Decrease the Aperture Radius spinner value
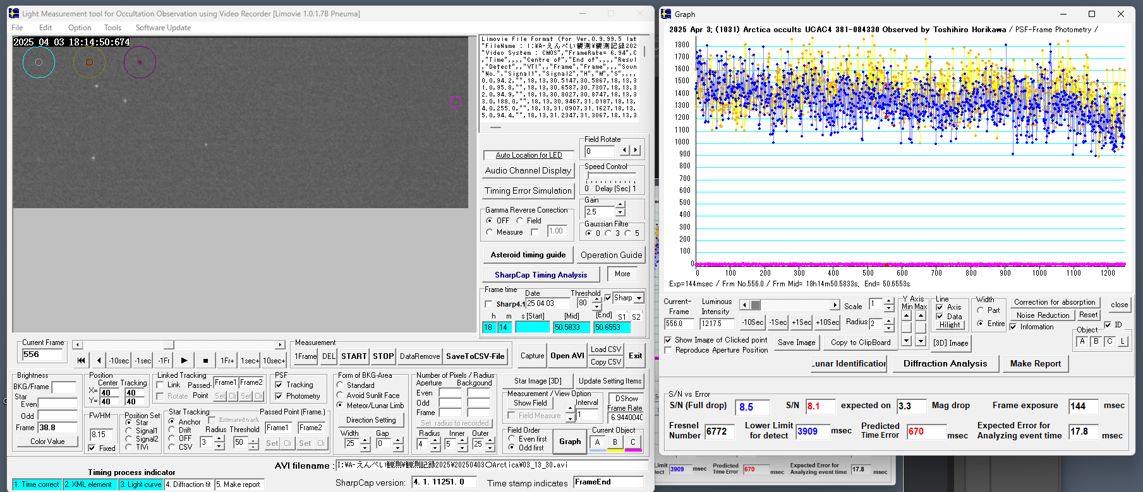The width and height of the screenshot is (1143, 492). 435,447
